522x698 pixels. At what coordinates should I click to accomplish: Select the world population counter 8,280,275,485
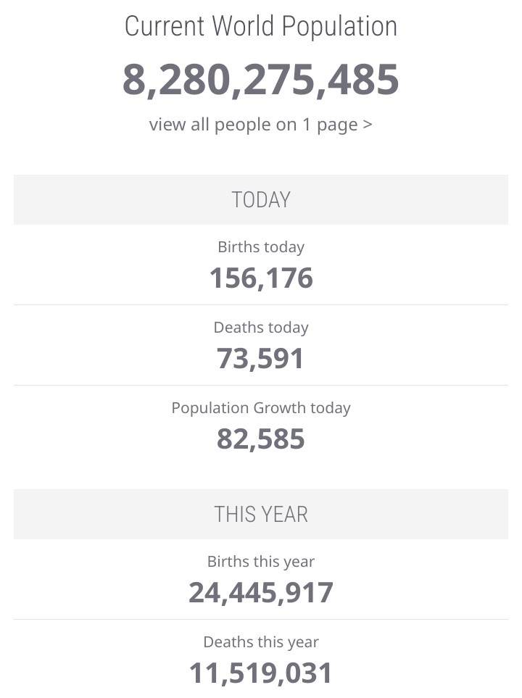point(261,79)
